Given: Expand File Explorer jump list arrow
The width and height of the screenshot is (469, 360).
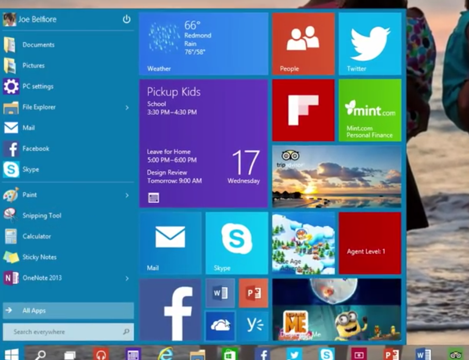Looking at the screenshot, I should coord(127,107).
